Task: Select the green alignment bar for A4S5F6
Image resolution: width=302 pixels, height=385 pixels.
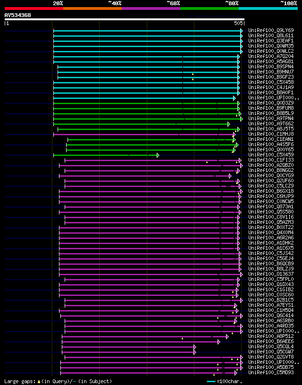Action: [151, 145]
